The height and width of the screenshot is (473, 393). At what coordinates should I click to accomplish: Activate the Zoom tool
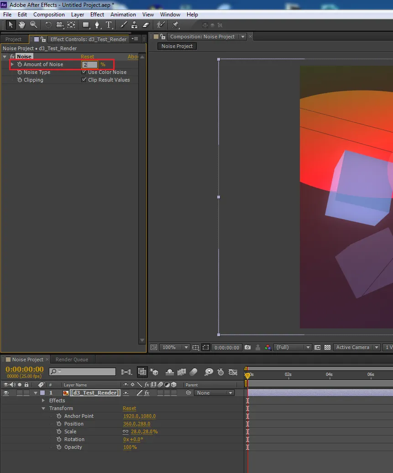click(33, 25)
